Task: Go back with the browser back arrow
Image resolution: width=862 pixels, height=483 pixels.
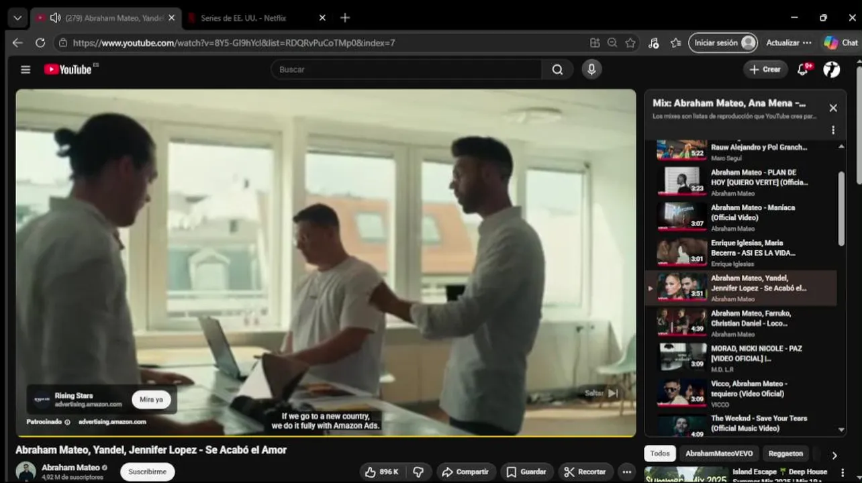Action: coord(17,42)
